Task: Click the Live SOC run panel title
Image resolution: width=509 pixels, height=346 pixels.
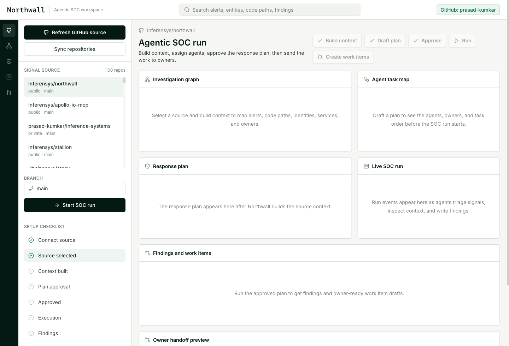Action: [x=387, y=166]
